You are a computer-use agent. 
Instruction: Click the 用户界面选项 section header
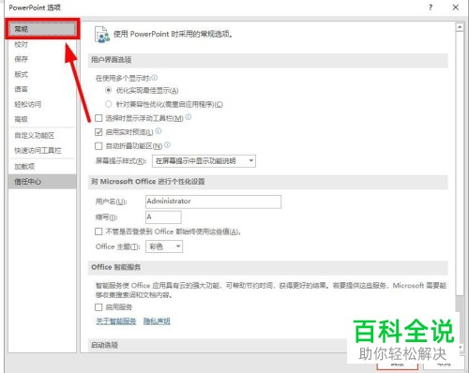pyautogui.click(x=268, y=60)
